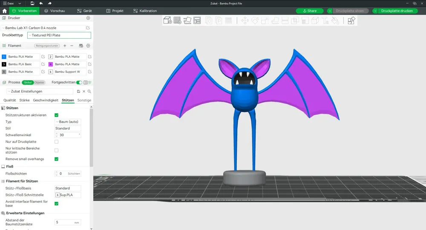Edit filament 3 Bambu PLA Basic preset
This screenshot has height=230, width=426.
click(x=43, y=64)
